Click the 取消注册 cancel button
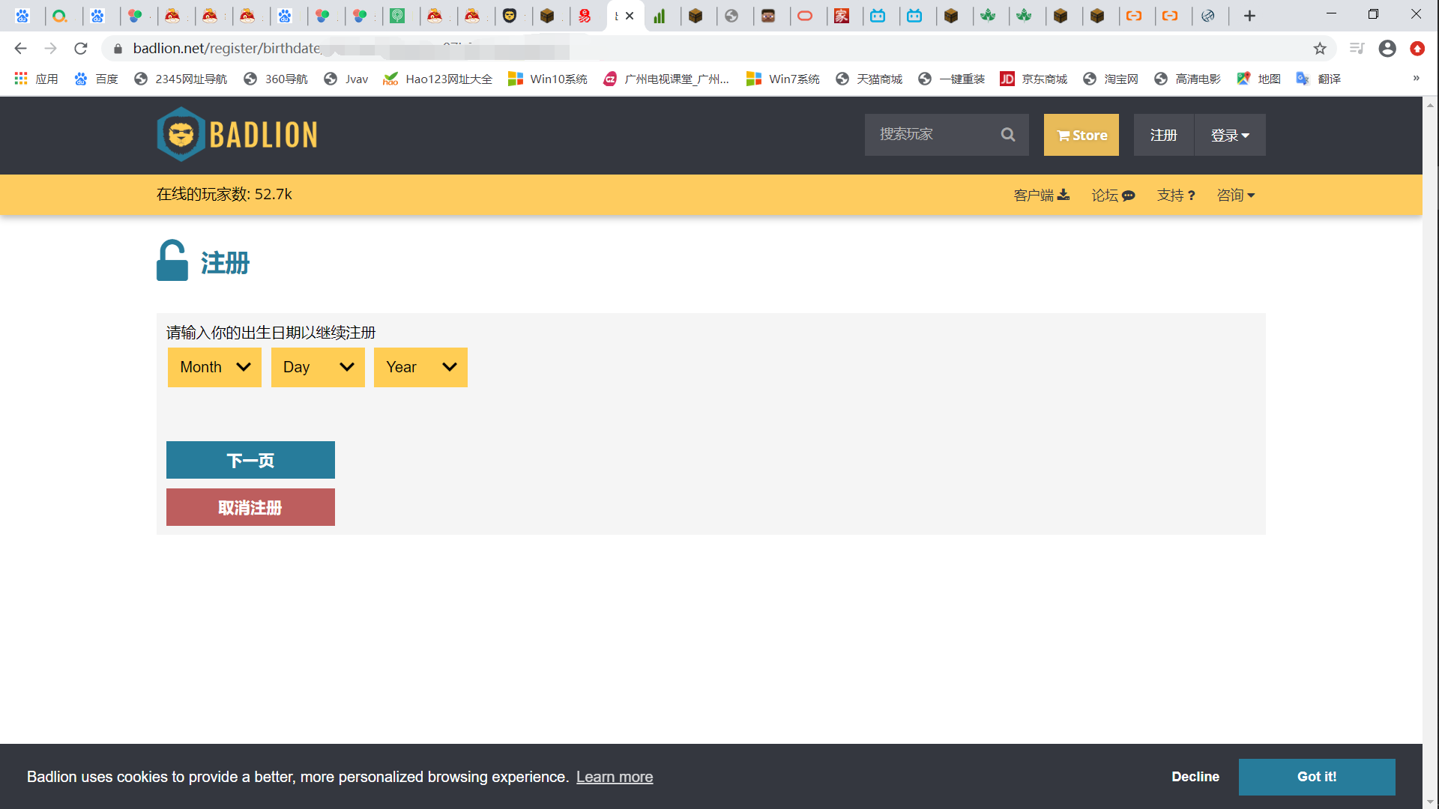Viewport: 1439px width, 809px height. [x=250, y=508]
